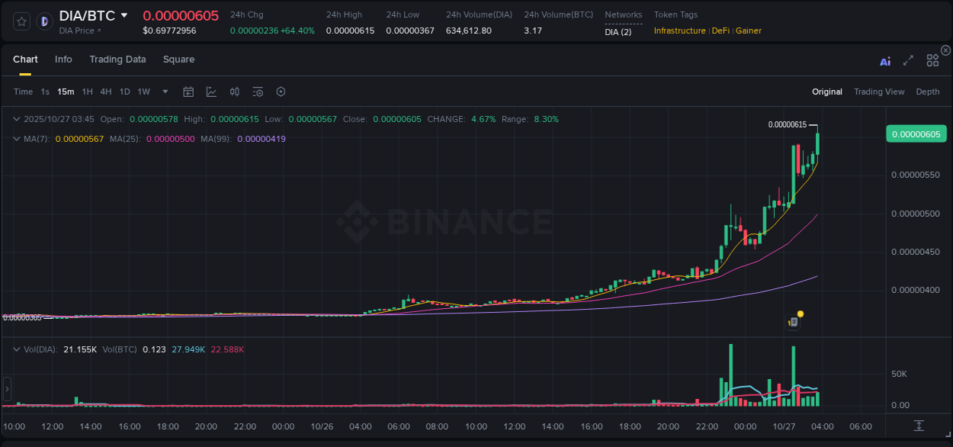
Task: Open the DIA/BTC pair selector dropdown
Action: tap(124, 15)
